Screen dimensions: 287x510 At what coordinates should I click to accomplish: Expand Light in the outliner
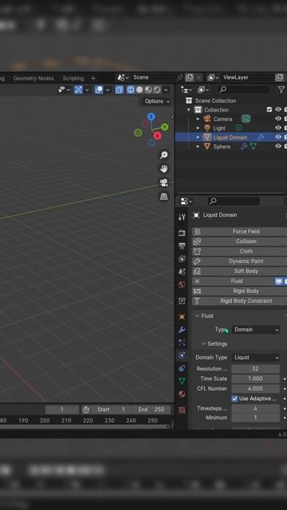tap(198, 128)
